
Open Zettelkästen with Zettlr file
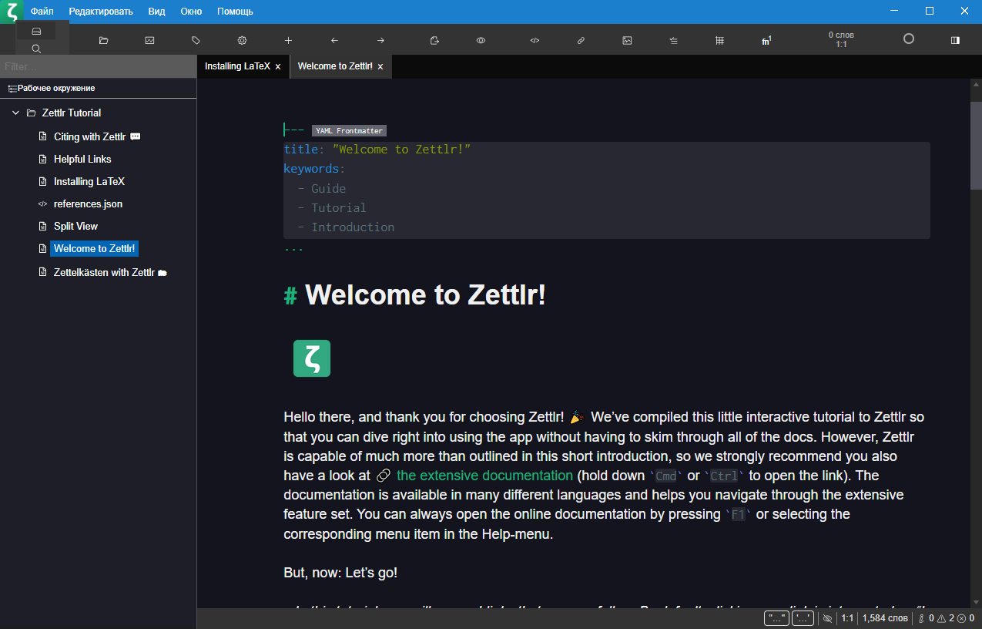click(x=104, y=272)
